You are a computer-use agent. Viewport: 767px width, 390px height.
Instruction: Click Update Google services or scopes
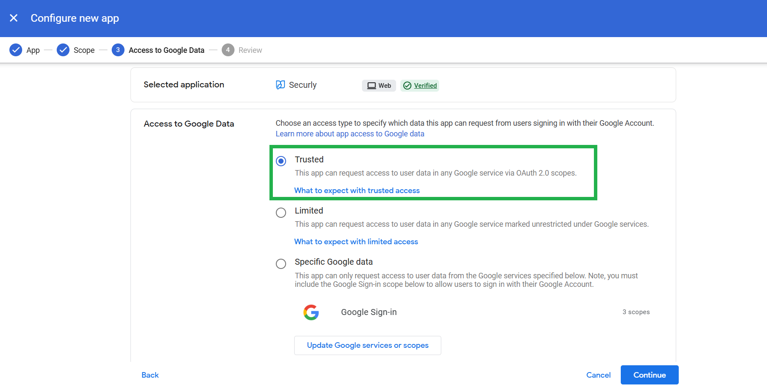point(368,345)
